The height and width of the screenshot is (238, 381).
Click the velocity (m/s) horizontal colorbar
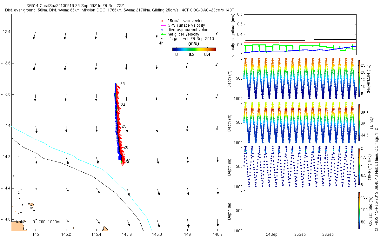point(194,49)
